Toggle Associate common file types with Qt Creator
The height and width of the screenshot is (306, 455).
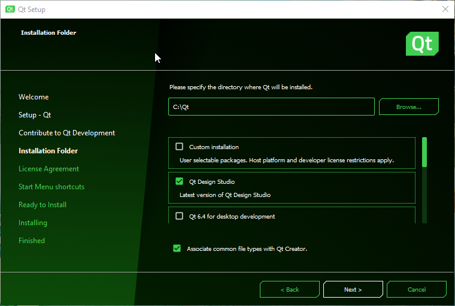177,249
